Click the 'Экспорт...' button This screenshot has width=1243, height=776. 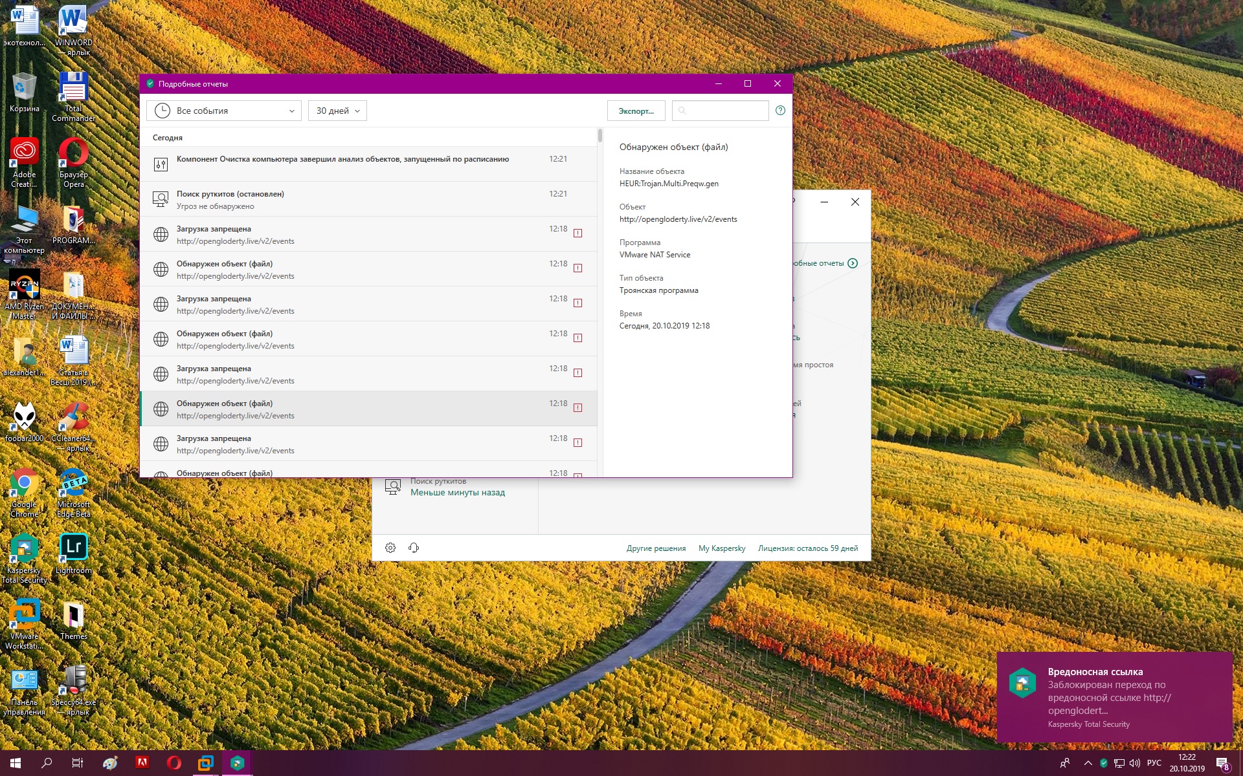coord(636,111)
